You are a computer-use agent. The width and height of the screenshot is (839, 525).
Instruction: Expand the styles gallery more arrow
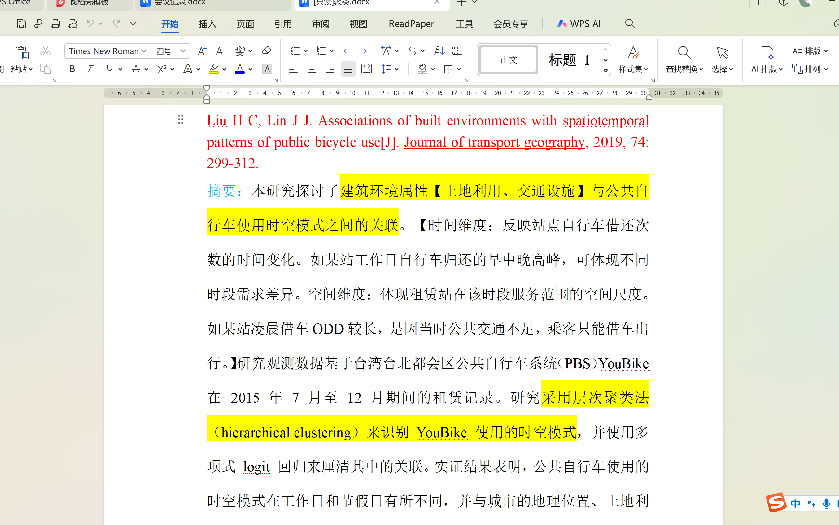(605, 71)
